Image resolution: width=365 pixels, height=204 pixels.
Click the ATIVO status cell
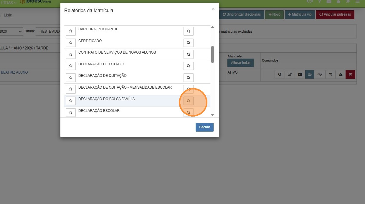232,72
